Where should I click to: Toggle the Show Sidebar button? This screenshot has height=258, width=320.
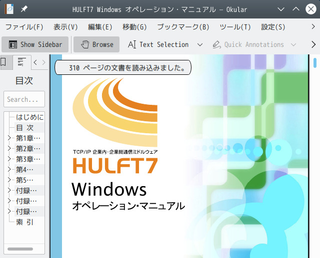(x=35, y=44)
